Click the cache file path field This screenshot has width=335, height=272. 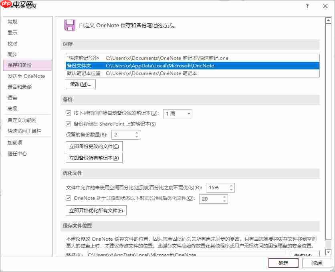(x=186, y=254)
